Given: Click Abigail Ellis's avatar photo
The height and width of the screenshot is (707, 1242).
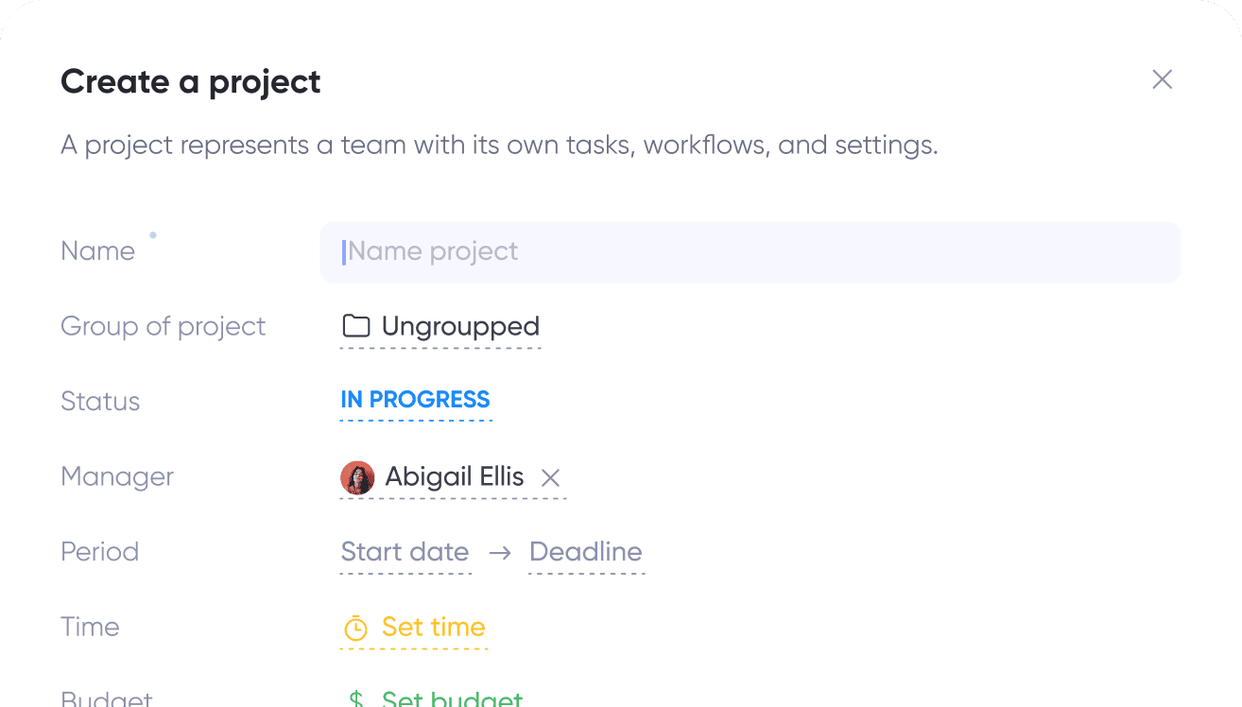Looking at the screenshot, I should click(357, 477).
